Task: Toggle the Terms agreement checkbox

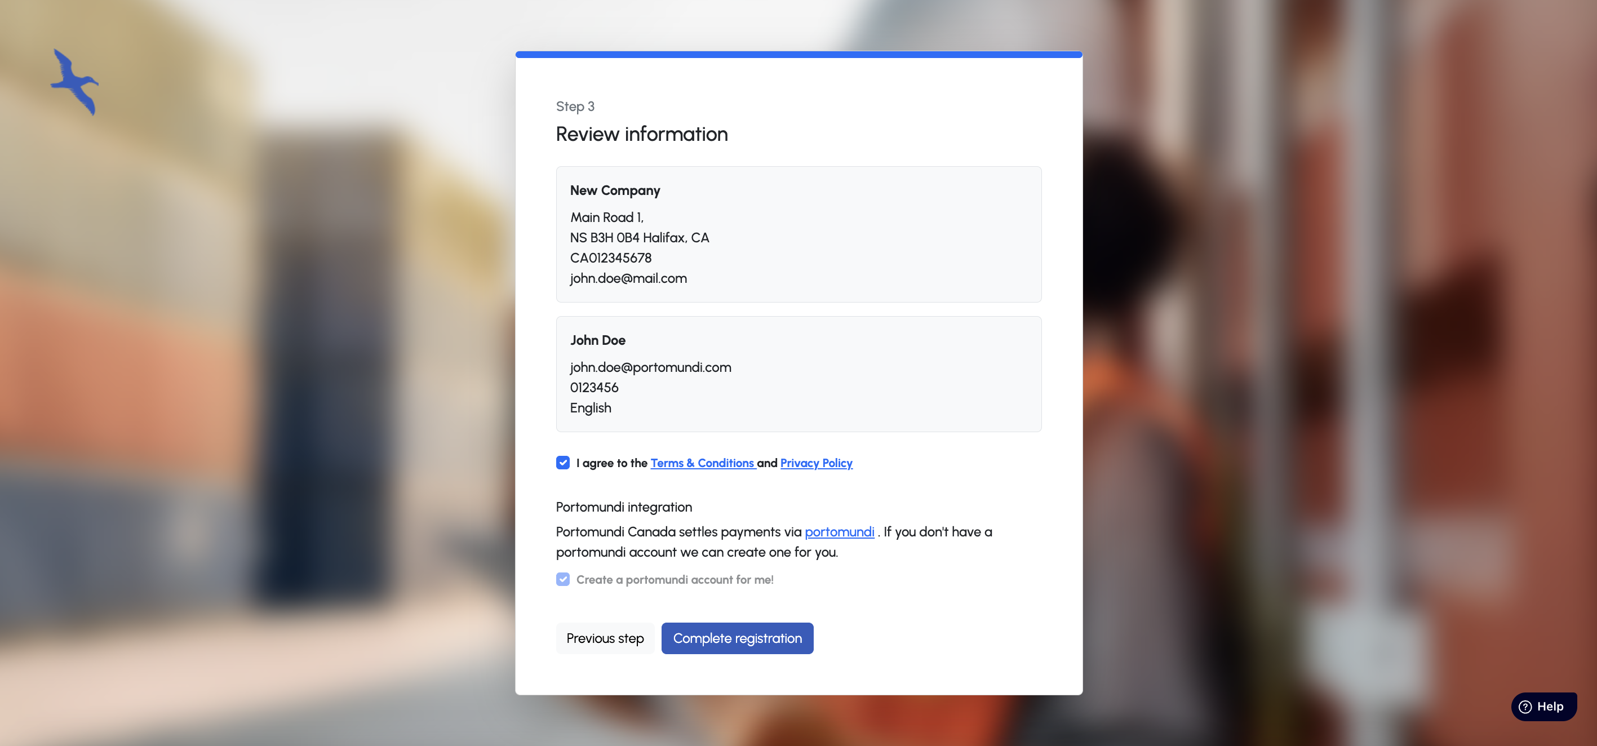Action: tap(562, 463)
